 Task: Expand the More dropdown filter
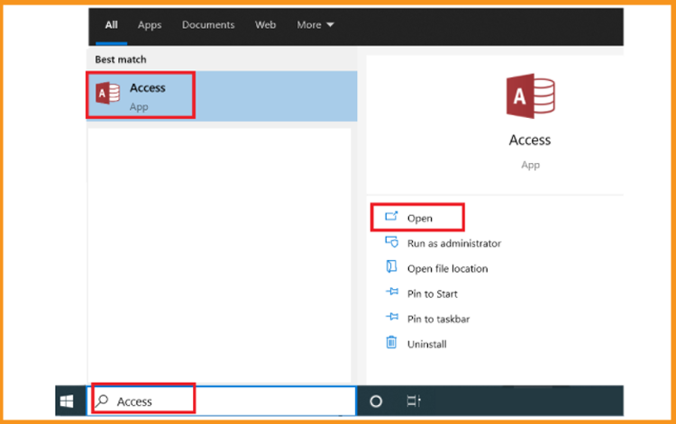click(x=315, y=25)
